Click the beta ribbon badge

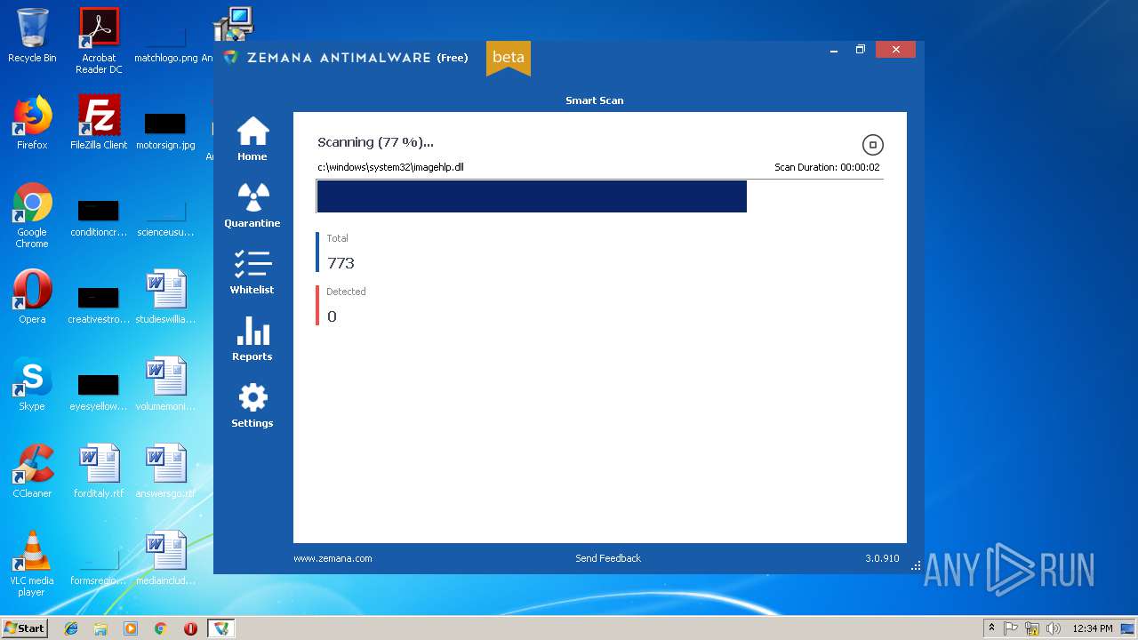point(509,58)
